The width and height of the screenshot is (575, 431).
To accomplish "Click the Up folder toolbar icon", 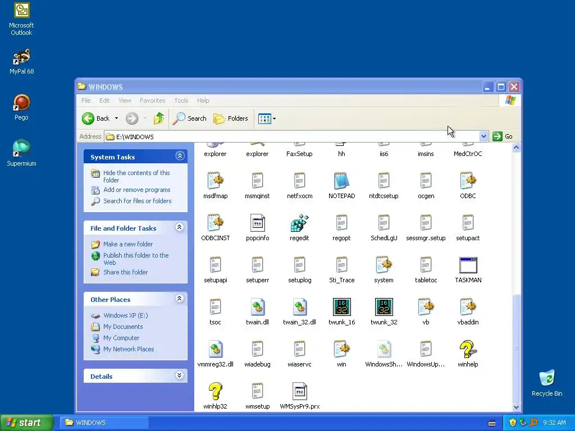I will tap(159, 118).
